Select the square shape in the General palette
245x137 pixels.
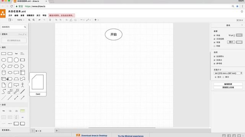(10, 60)
